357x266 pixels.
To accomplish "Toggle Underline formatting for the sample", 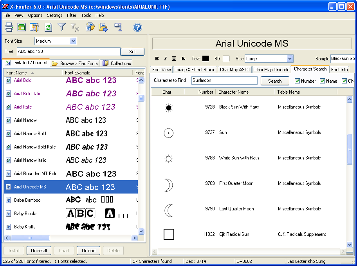I will click(x=174, y=59).
